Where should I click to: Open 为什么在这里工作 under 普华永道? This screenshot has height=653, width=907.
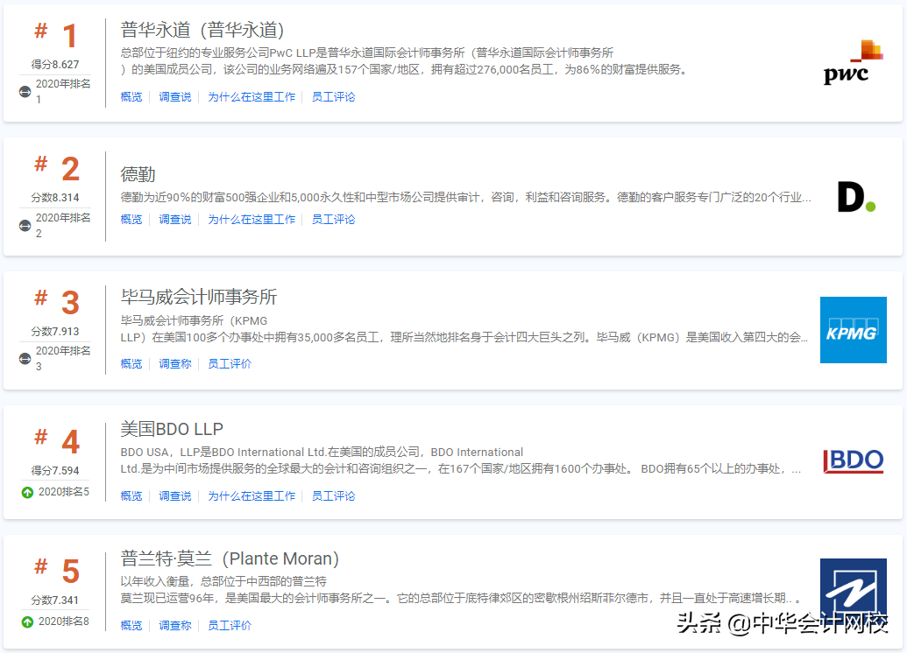[x=252, y=96]
